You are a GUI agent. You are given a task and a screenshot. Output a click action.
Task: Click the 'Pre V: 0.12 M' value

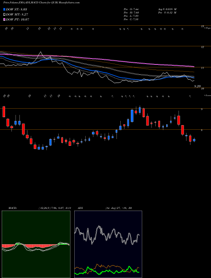coord(167,13)
